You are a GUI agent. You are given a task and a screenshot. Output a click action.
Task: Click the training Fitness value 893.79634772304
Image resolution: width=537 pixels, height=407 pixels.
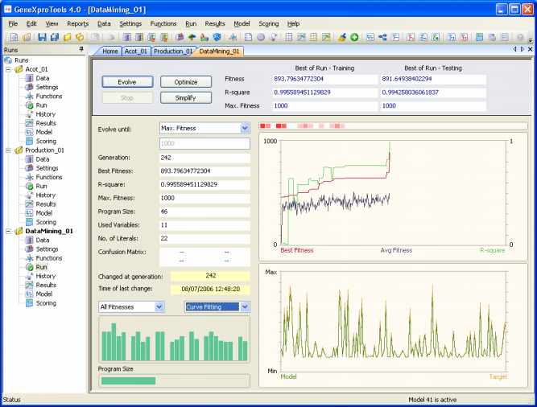325,79
